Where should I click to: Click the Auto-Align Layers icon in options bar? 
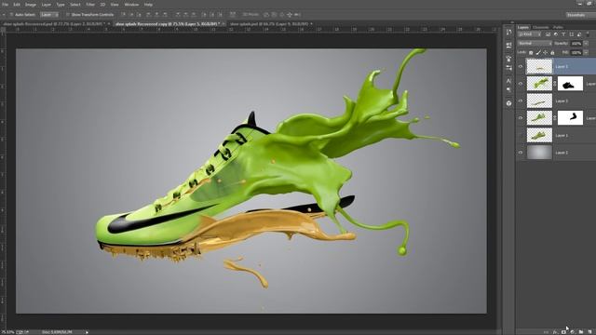pos(233,15)
